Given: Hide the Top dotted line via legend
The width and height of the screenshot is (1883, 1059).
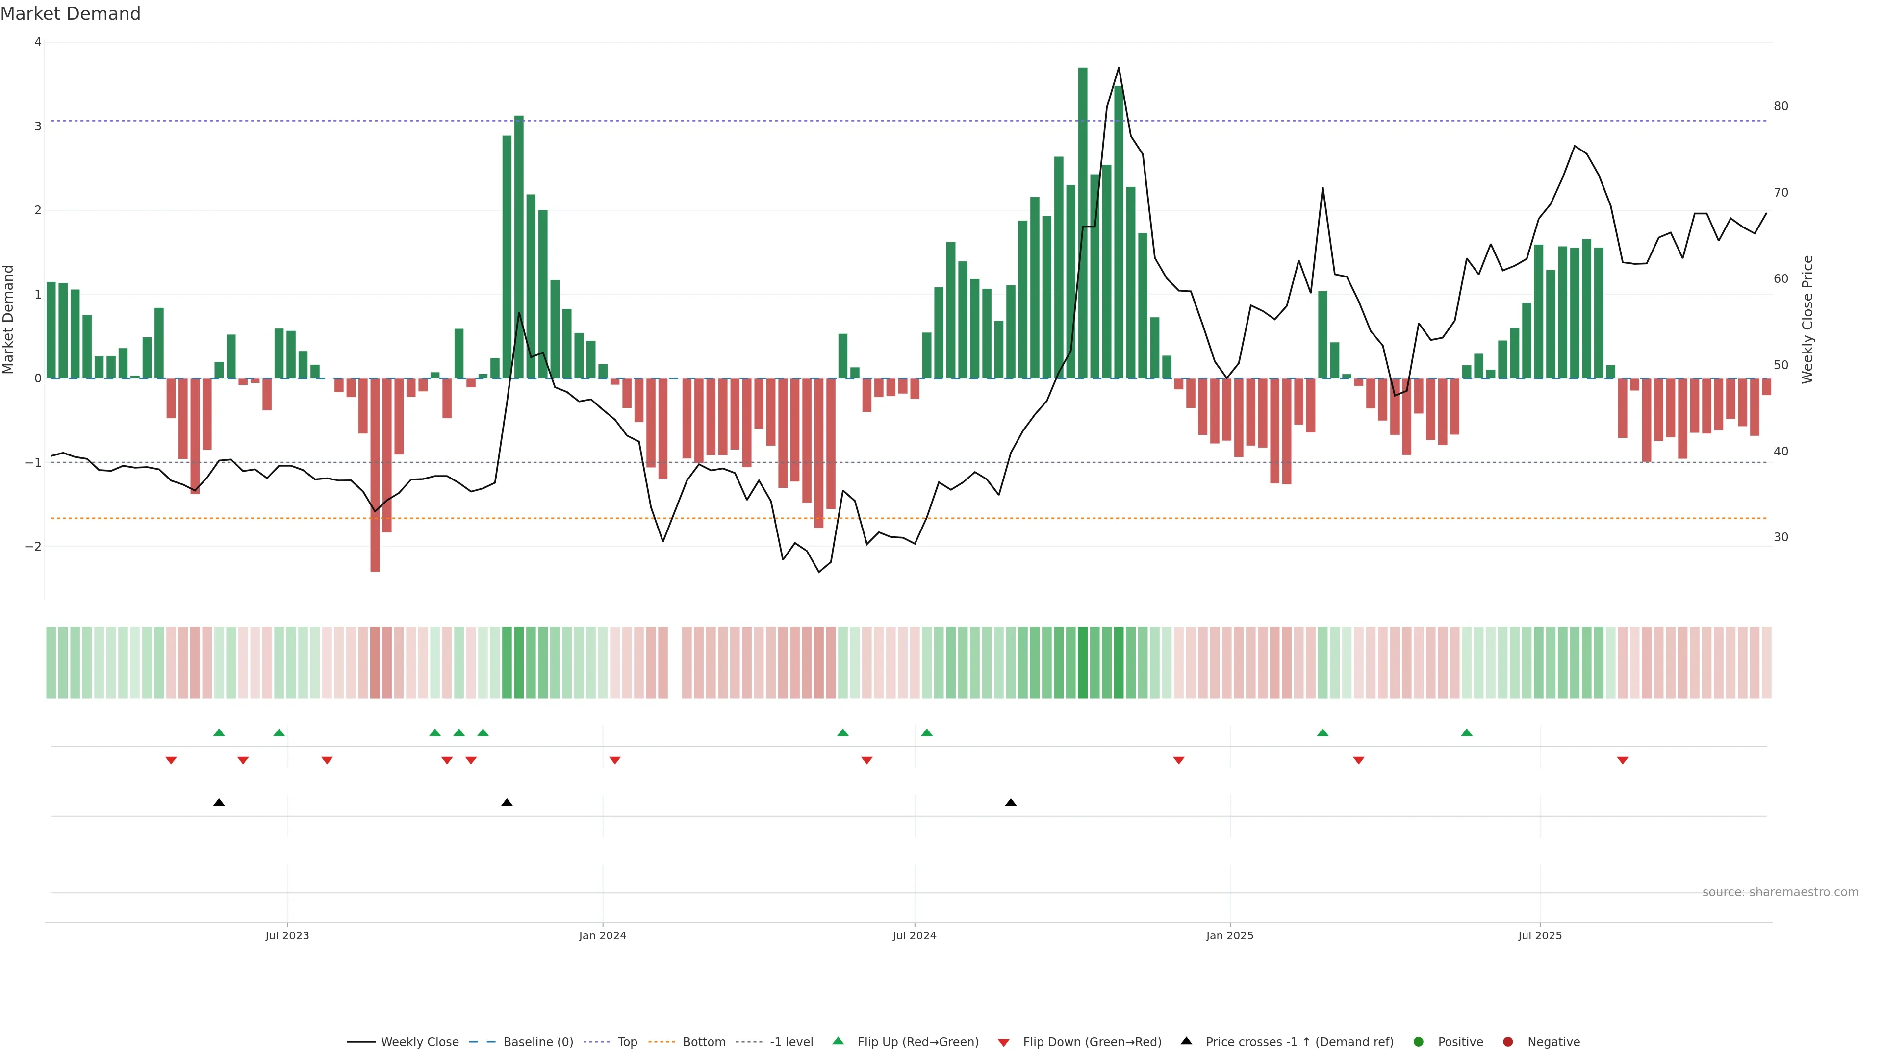Looking at the screenshot, I should pos(627,1041).
